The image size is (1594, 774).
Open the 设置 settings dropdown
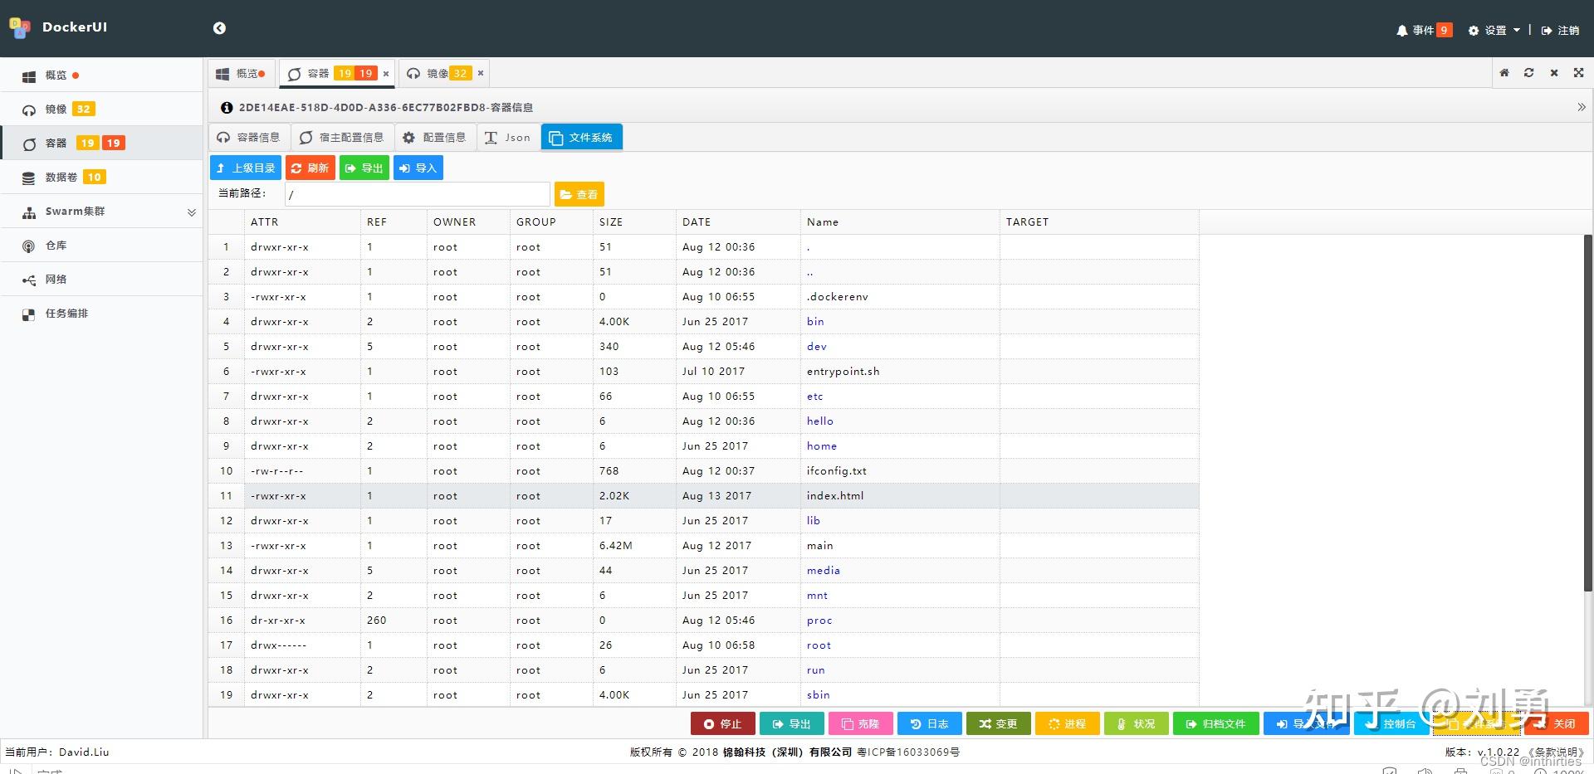point(1493,29)
